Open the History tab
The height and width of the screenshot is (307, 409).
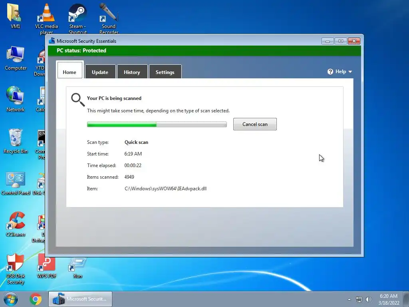[x=132, y=72]
